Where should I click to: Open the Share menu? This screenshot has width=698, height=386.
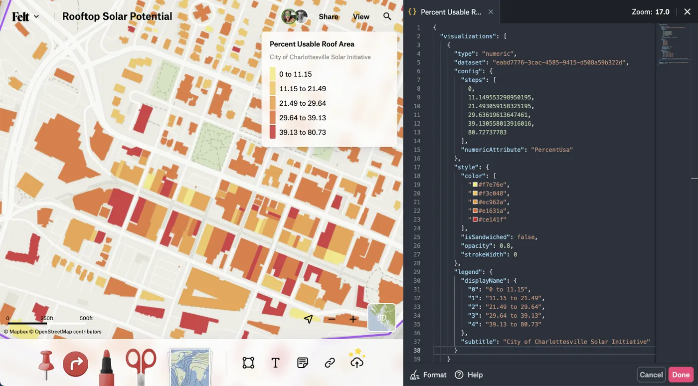click(329, 16)
